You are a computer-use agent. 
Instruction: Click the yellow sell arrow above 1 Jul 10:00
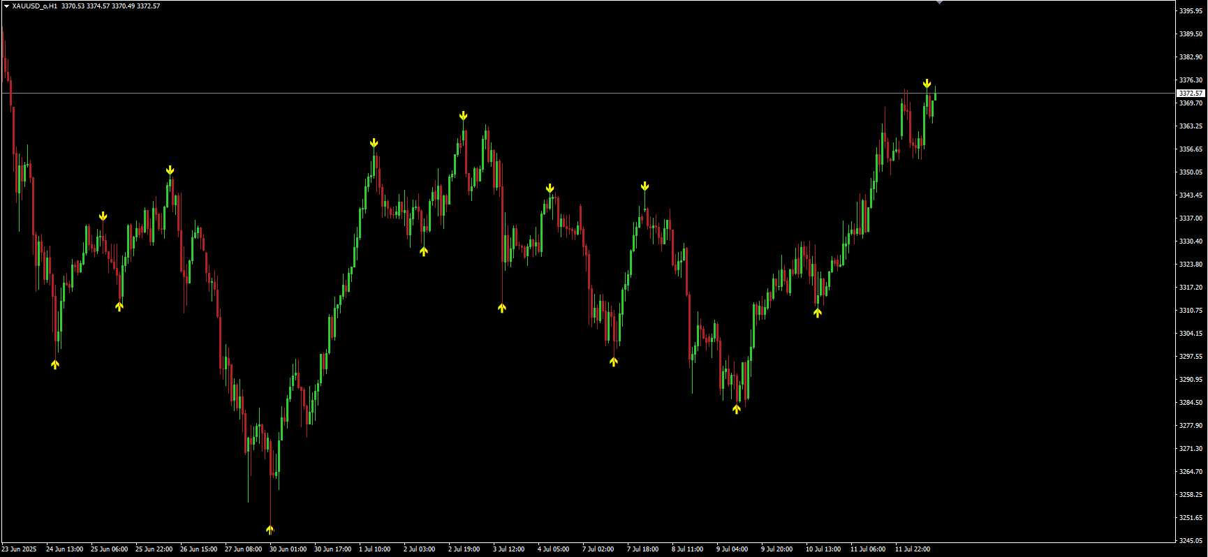point(374,143)
